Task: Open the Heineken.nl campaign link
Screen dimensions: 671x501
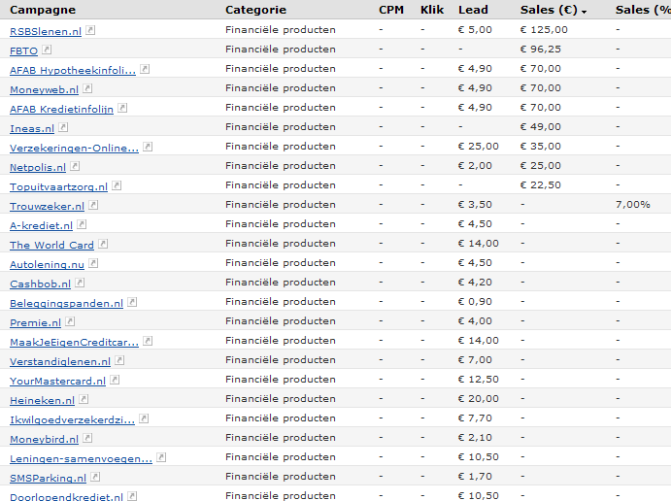Action: click(x=43, y=400)
